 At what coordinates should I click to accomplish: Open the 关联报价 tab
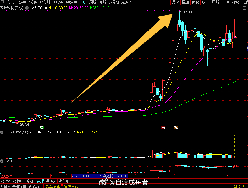(x=19, y=186)
